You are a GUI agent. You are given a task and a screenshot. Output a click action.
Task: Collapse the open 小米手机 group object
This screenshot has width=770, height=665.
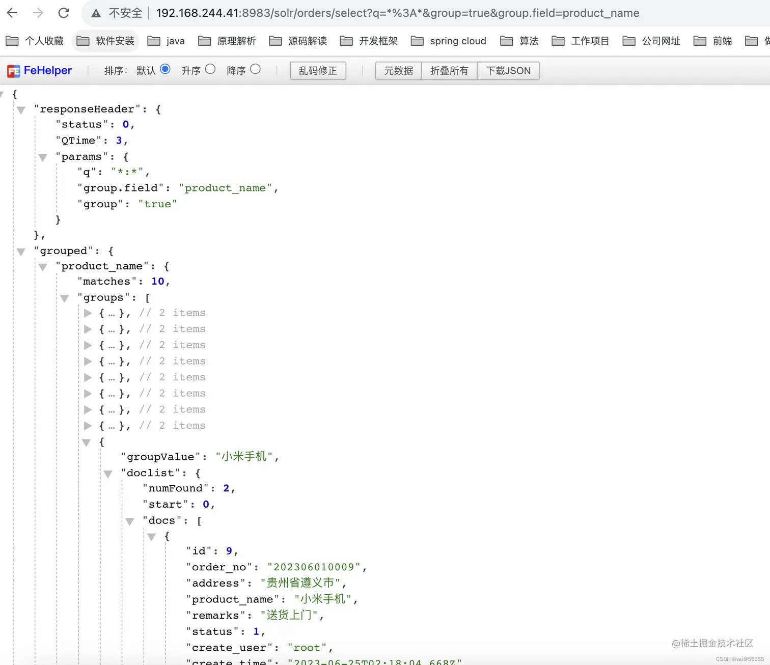pos(87,443)
